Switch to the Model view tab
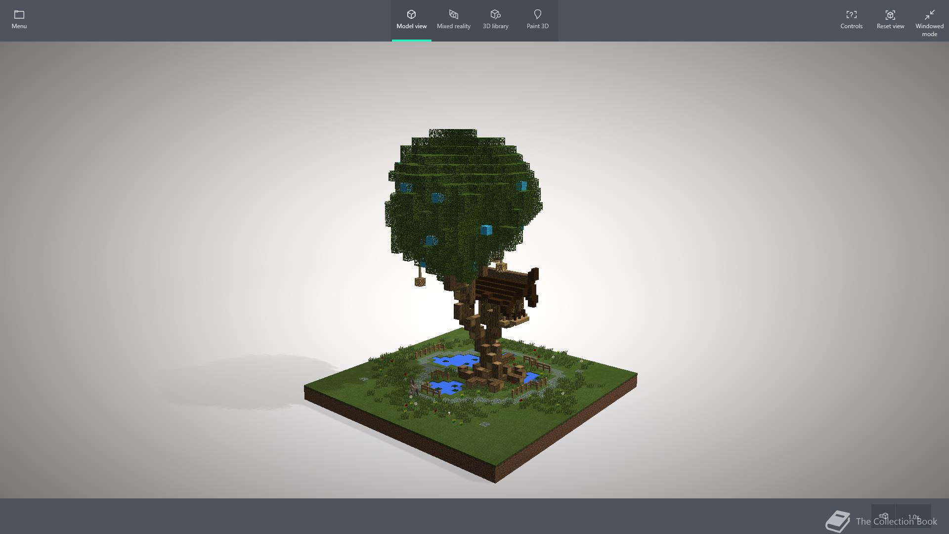Viewport: 949px width, 534px height. point(411,20)
